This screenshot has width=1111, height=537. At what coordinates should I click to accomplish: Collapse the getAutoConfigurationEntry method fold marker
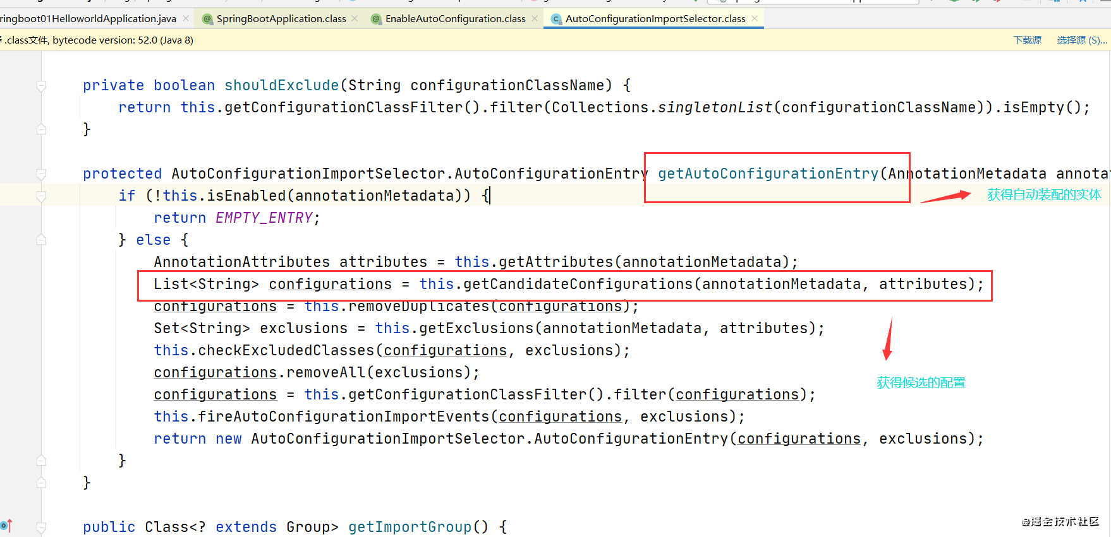tap(41, 174)
